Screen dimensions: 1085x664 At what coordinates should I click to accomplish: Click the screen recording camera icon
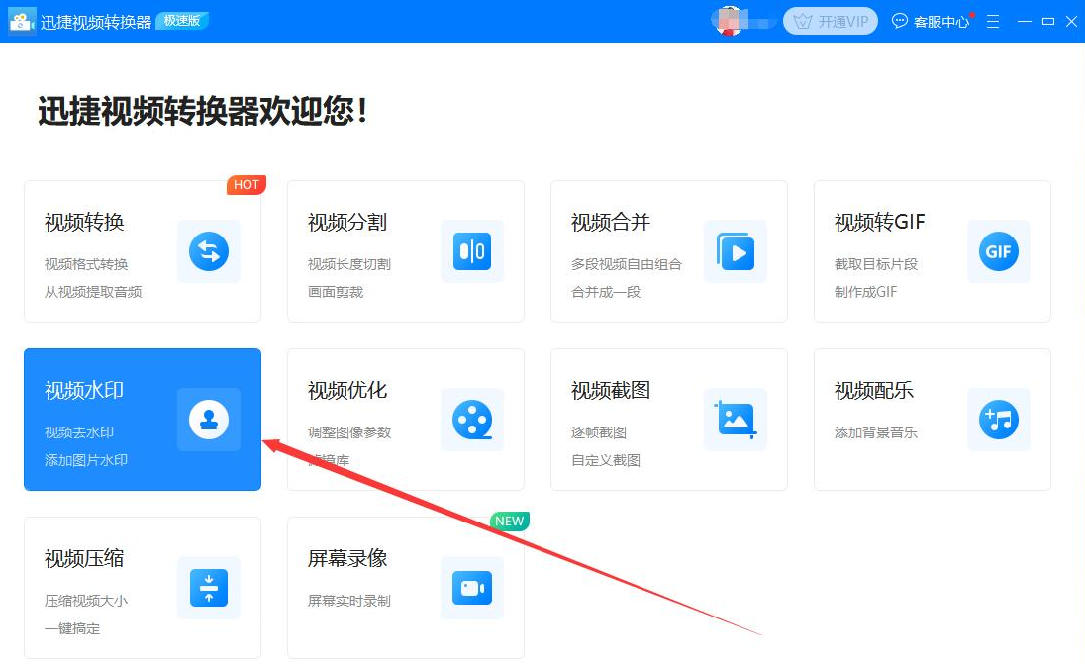click(472, 587)
